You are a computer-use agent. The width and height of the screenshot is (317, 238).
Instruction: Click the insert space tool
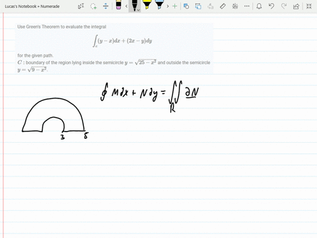(x=106, y=6)
